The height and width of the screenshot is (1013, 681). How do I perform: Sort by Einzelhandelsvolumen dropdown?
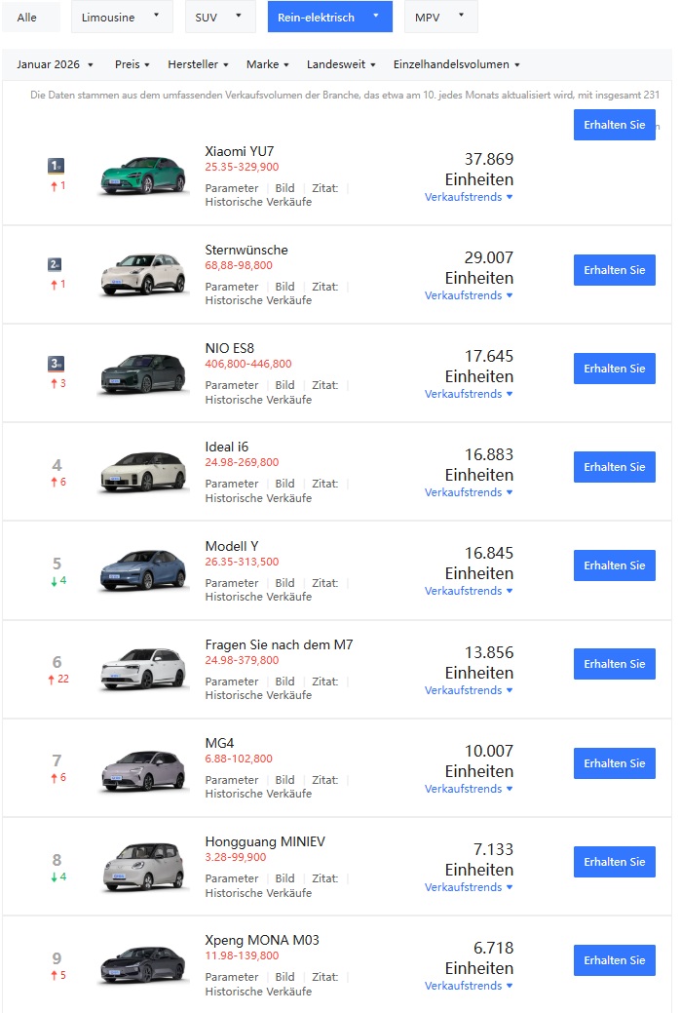point(456,64)
